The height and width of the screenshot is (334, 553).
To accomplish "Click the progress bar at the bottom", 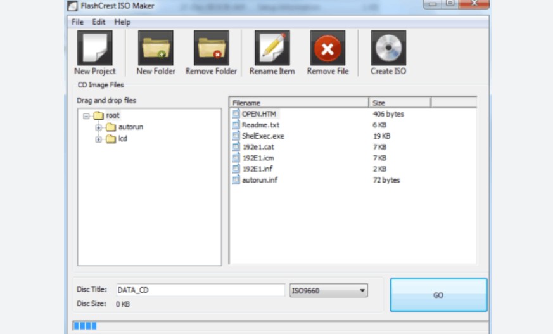I will tap(281, 326).
